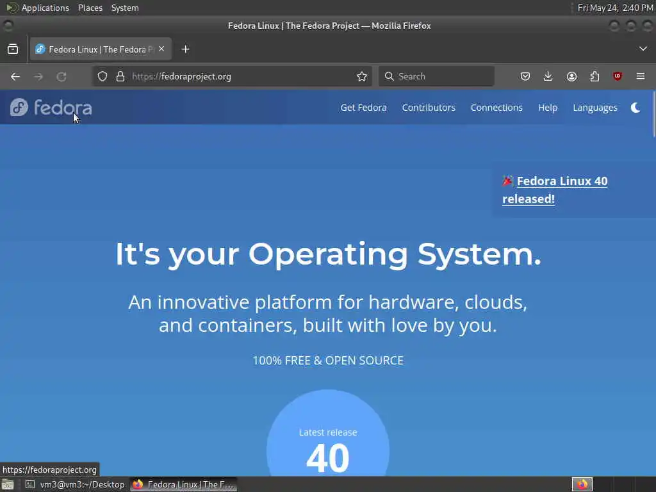Open Get Fedora navigation menu

(x=363, y=108)
